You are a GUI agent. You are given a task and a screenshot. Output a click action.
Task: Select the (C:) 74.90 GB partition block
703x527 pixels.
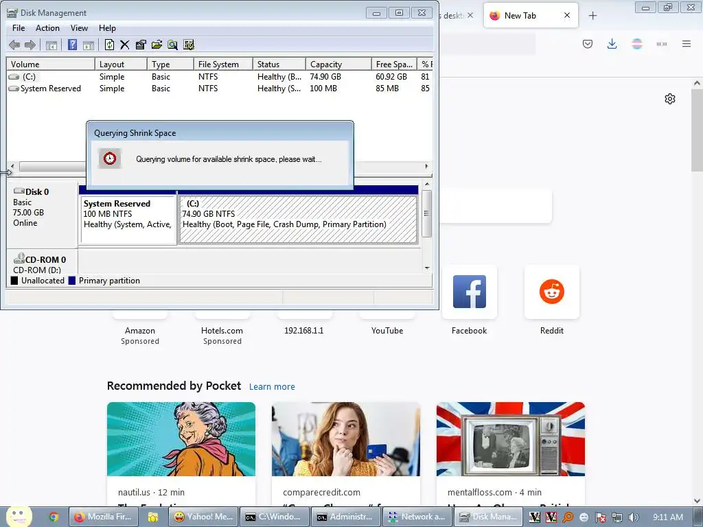tap(298, 219)
